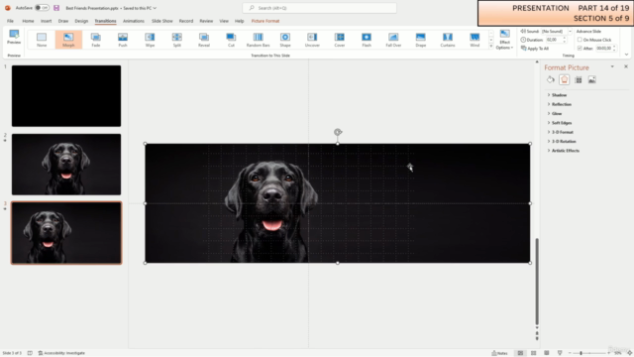Apply the Random Bars transition

click(258, 40)
